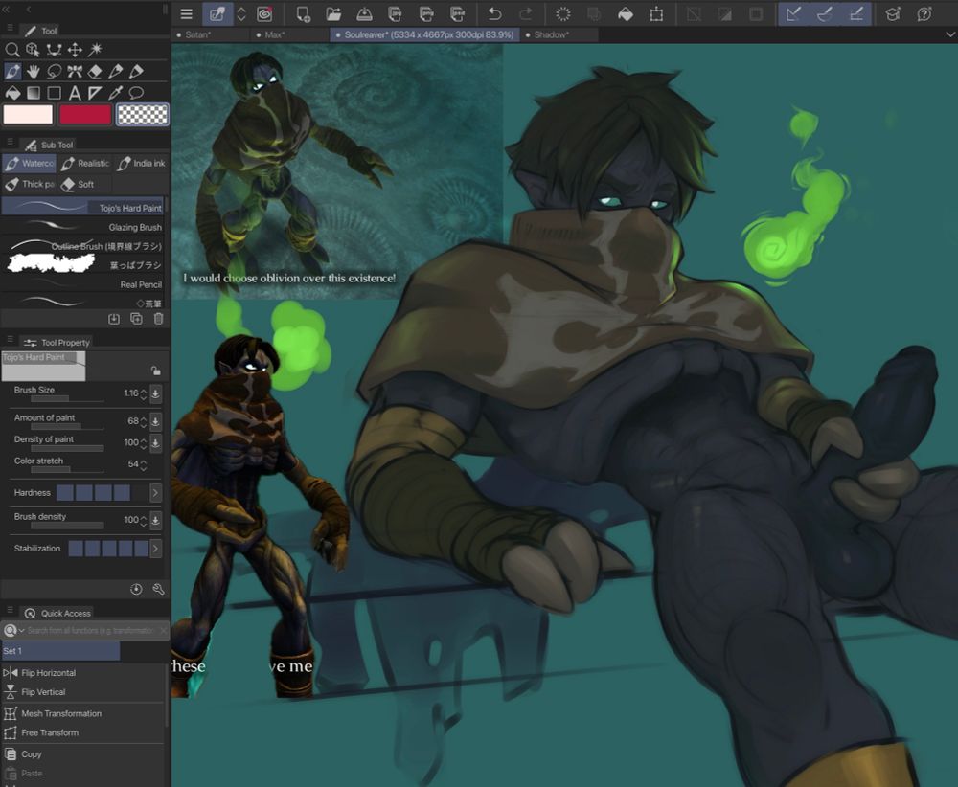This screenshot has height=787, width=958.
Task: Toggle the first snap to ruler button
Action: [793, 14]
